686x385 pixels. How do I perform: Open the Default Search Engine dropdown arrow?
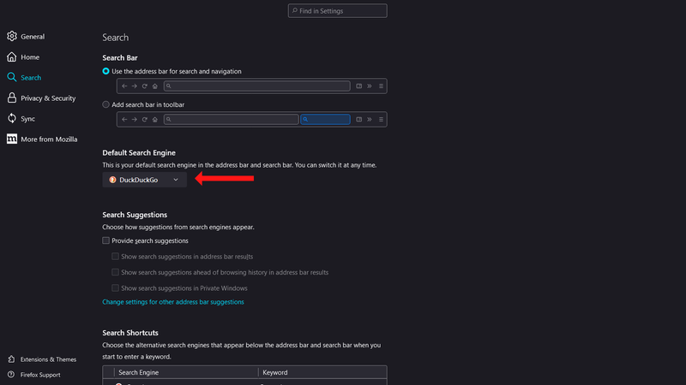(176, 180)
